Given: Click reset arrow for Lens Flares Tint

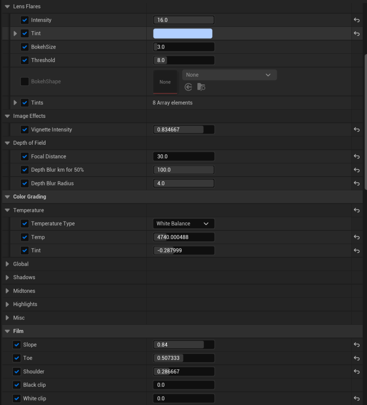Looking at the screenshot, I should click(x=356, y=34).
